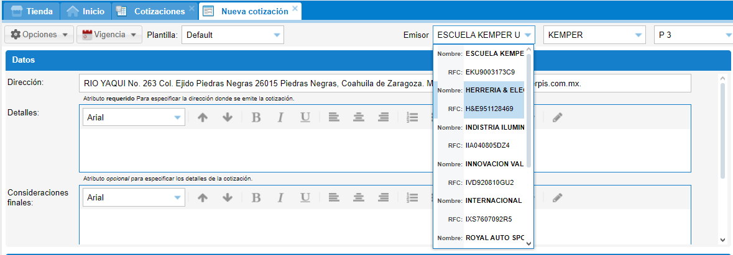Toggle underline in Consideraciones finales toolbar
The image size is (733, 255).
point(305,197)
